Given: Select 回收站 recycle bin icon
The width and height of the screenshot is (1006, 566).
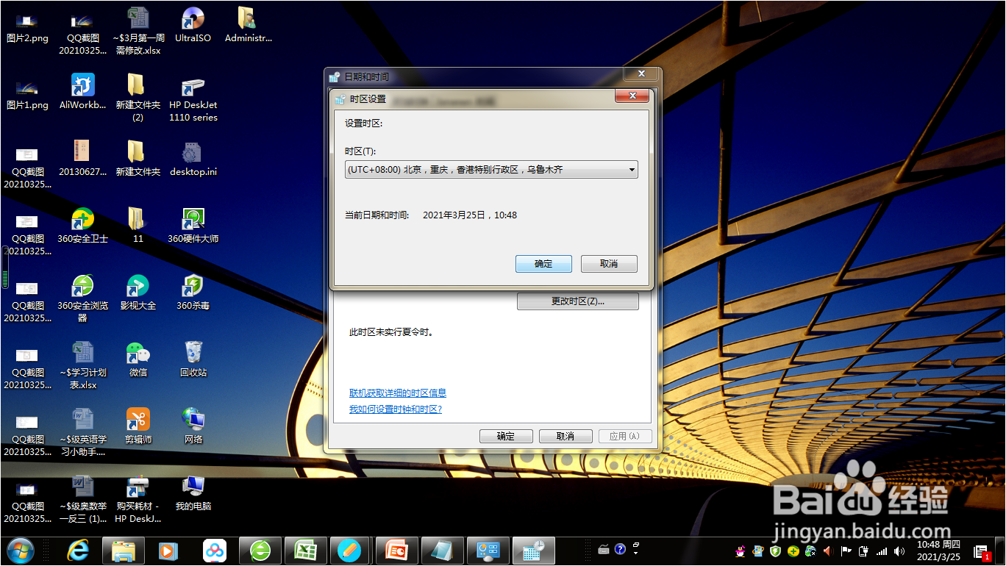Looking at the screenshot, I should pyautogui.click(x=193, y=359).
